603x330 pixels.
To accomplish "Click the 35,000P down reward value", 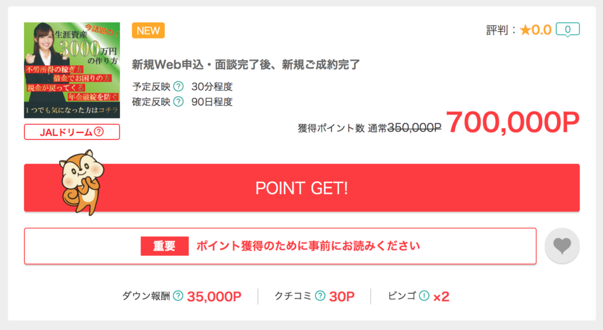I will 214,296.
